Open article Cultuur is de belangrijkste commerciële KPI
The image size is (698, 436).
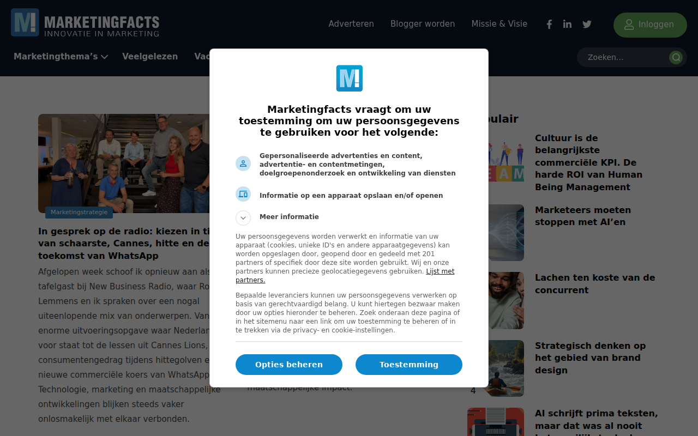point(589,162)
